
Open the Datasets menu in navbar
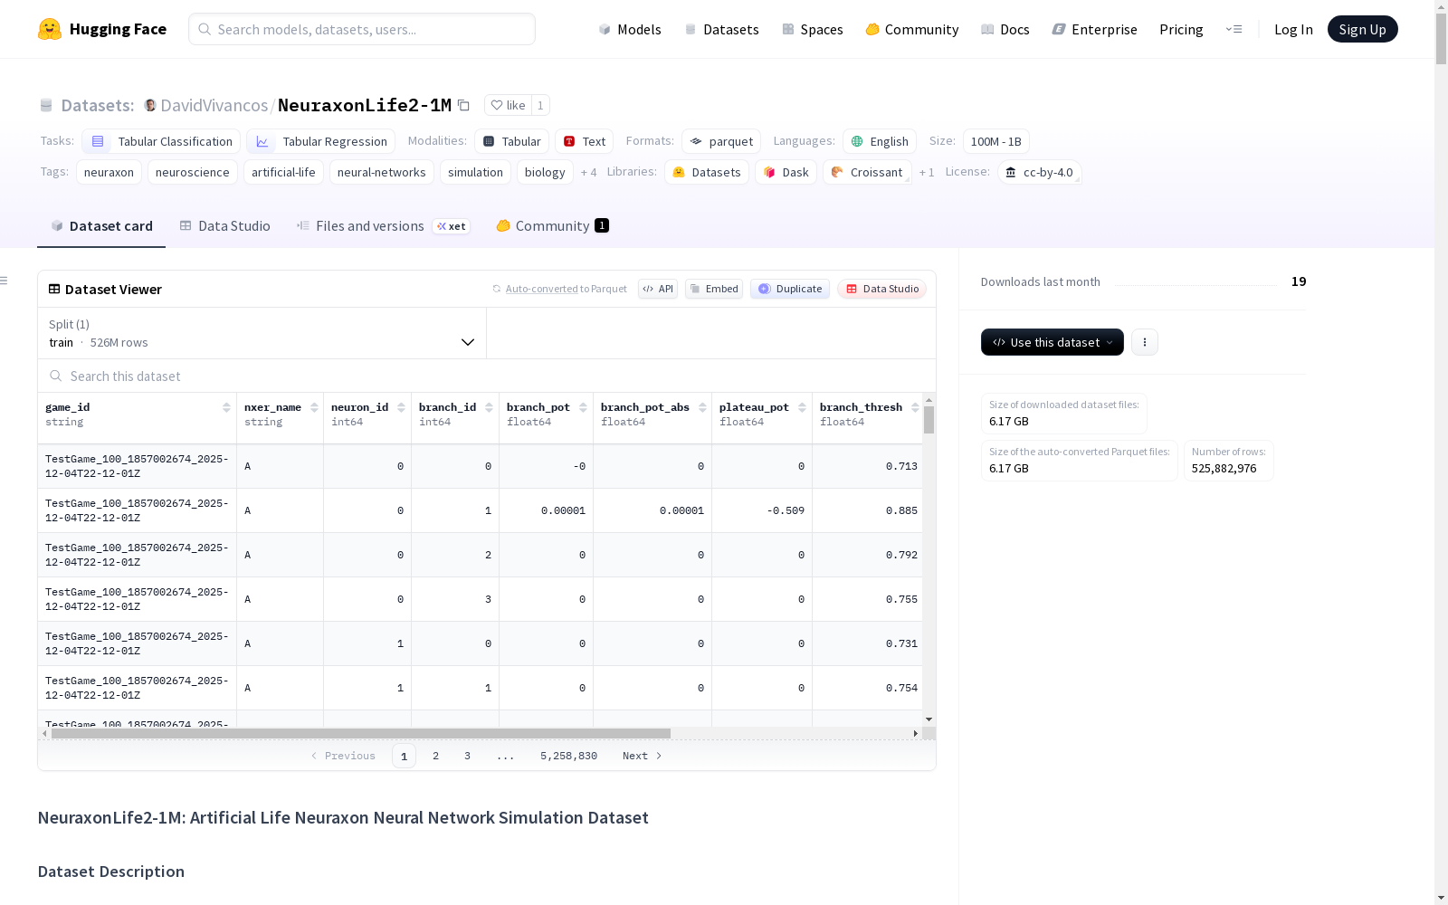pos(721,29)
